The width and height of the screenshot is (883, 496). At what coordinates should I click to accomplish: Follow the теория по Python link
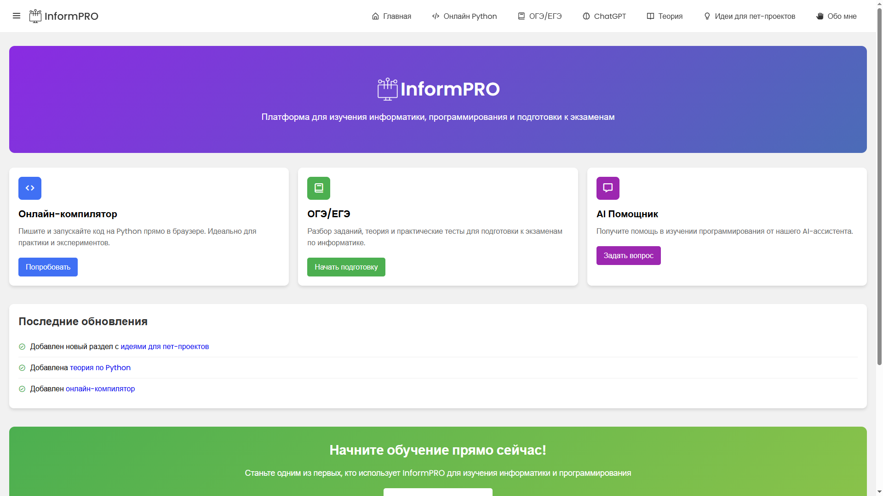(x=100, y=368)
